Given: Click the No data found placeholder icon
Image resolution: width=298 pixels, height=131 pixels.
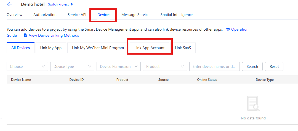Looking at the screenshot, I should click(253, 103).
